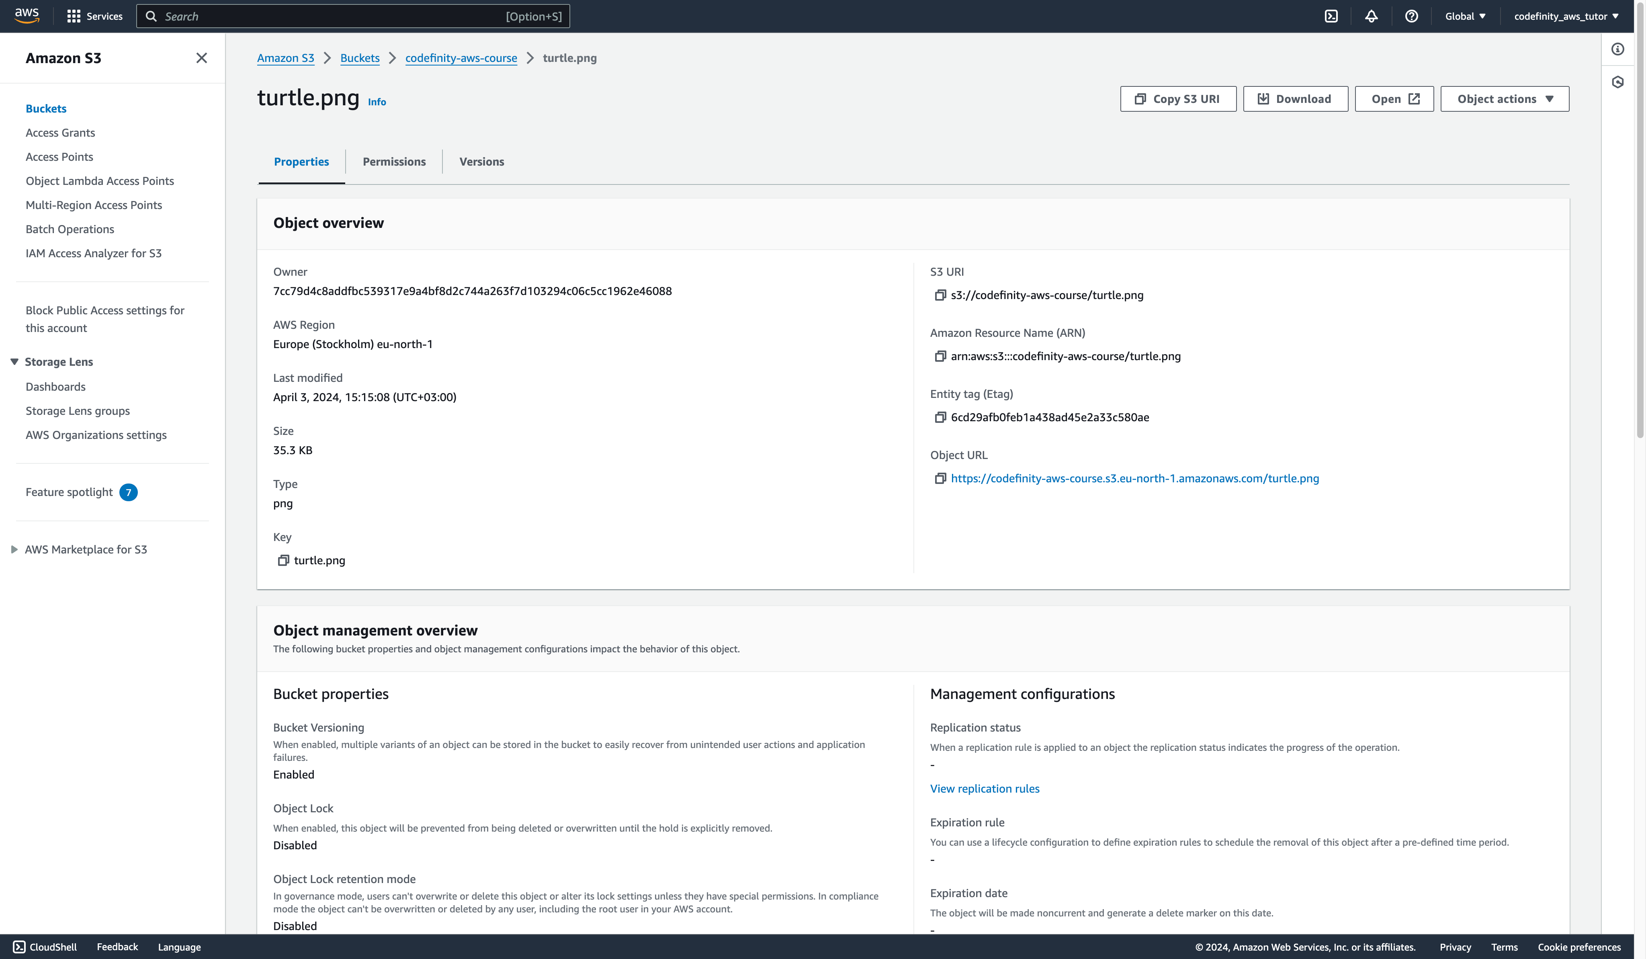The width and height of the screenshot is (1646, 959).
Task: Close the Amazon S3 sidebar
Action: click(x=201, y=58)
